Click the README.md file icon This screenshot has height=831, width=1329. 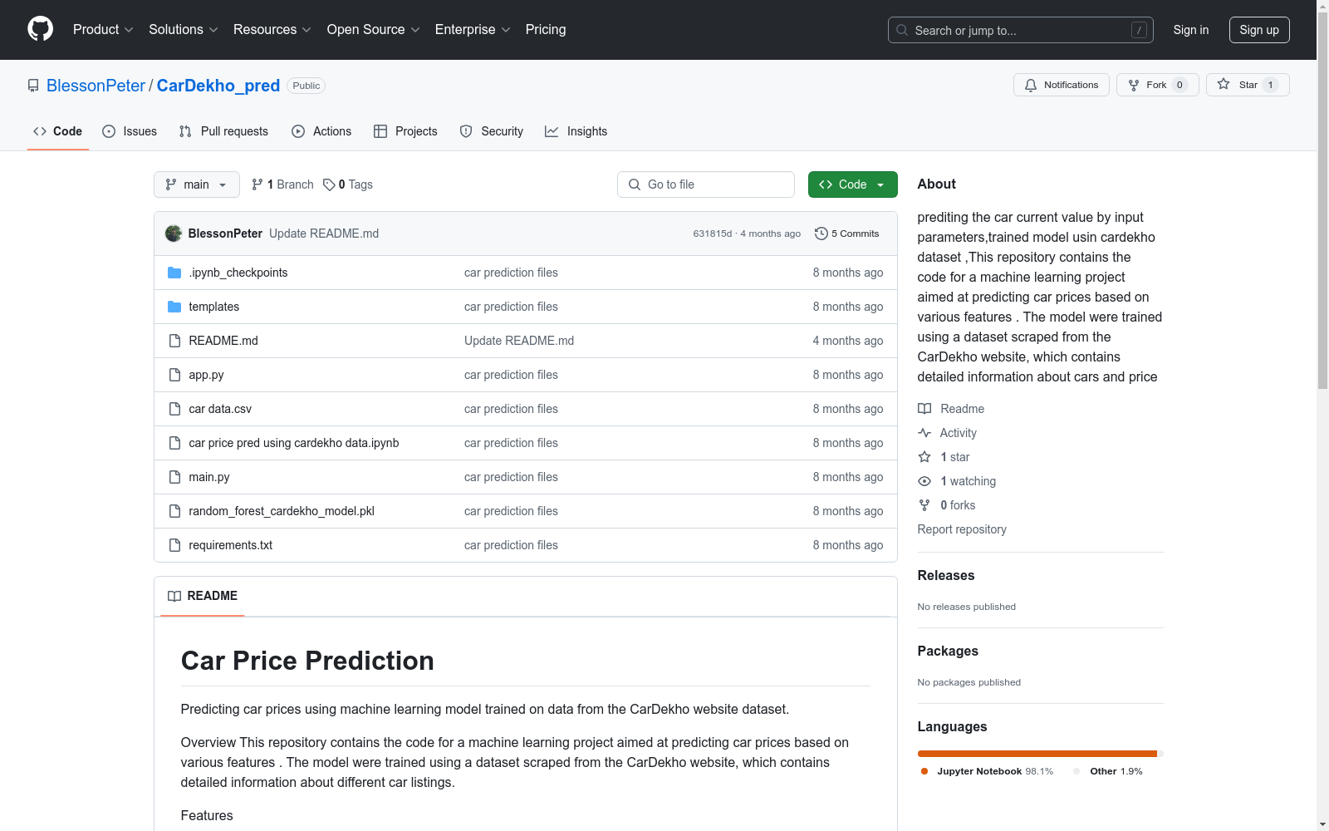(174, 341)
